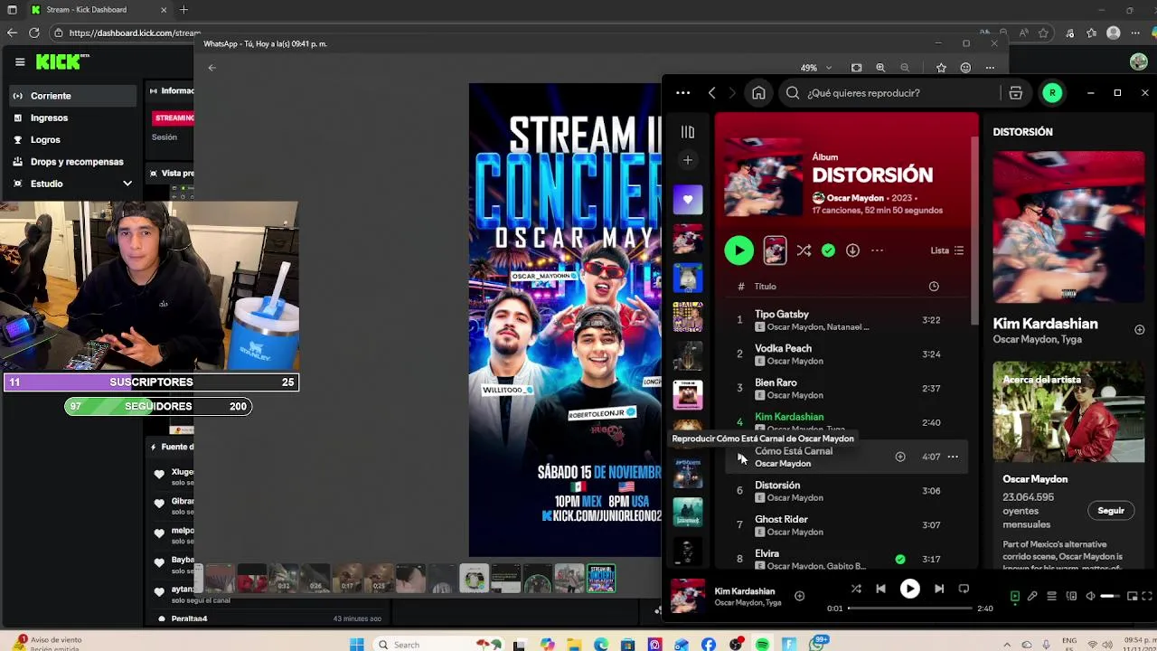1157x651 pixels.
Task: Open a new browser tab
Action: pyautogui.click(x=183, y=10)
